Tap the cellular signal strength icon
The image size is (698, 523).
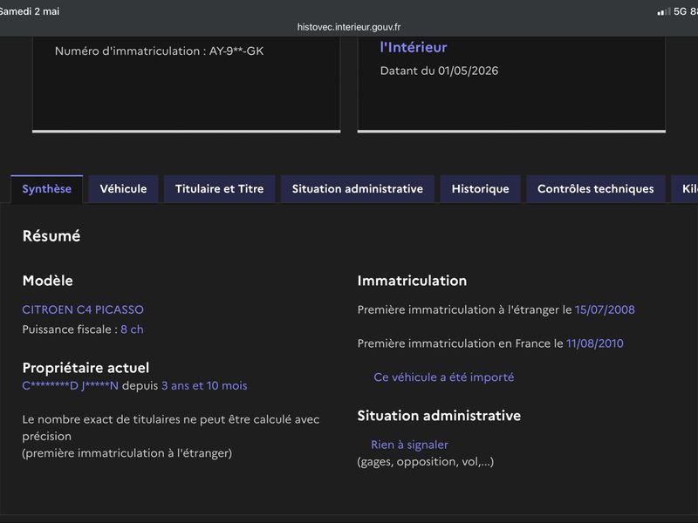664,12
